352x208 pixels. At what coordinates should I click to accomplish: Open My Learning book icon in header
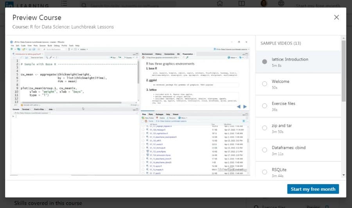[x=242, y=4]
